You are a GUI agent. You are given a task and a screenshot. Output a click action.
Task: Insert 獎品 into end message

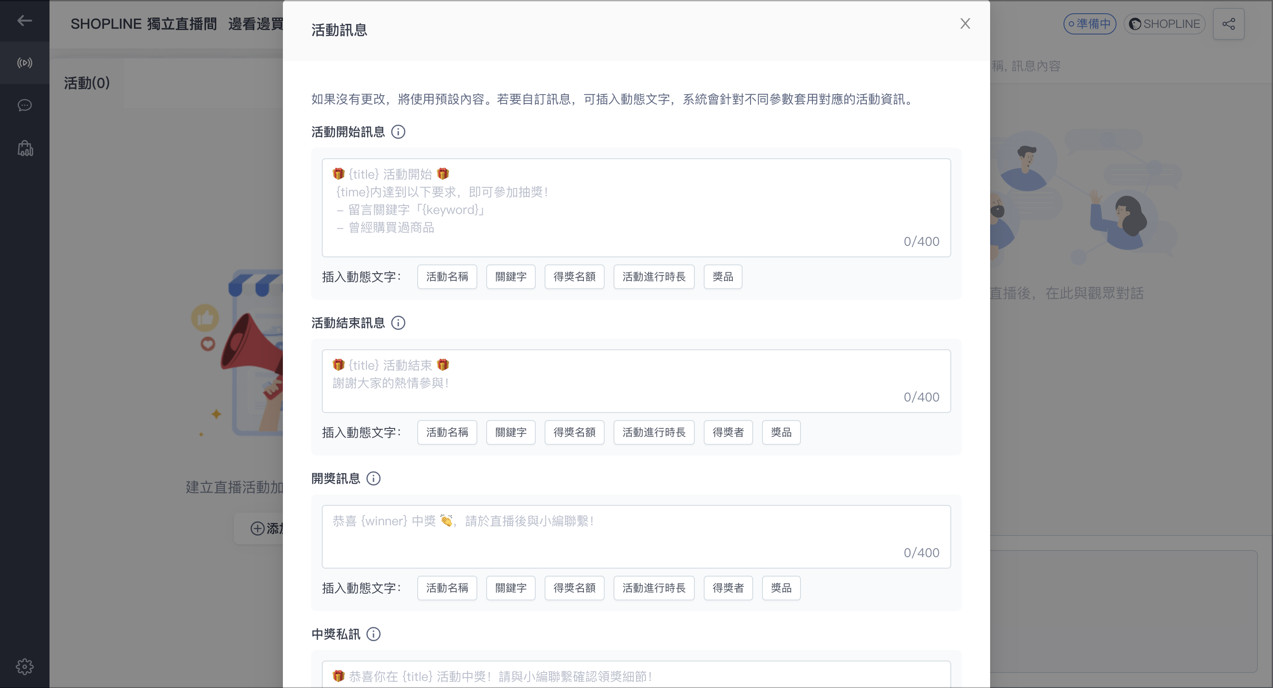pyautogui.click(x=781, y=432)
